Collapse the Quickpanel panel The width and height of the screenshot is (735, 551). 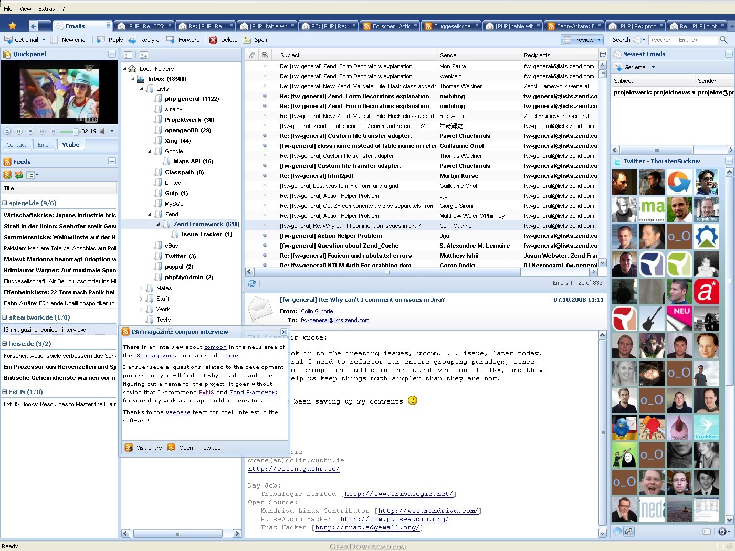point(112,54)
